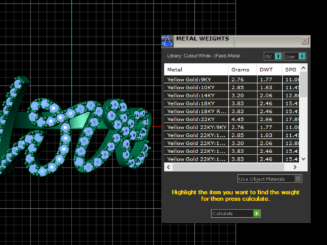Select the Yellow Gold:18KY row

pos(232,103)
